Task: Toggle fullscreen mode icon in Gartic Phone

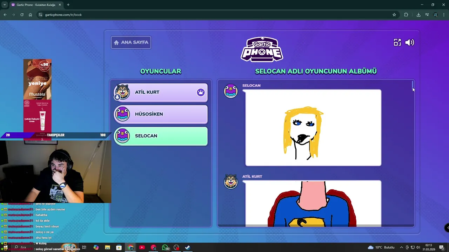Action: coord(397,42)
